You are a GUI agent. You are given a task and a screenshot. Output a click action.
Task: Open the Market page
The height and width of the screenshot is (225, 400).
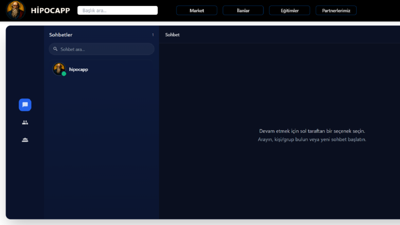(197, 11)
